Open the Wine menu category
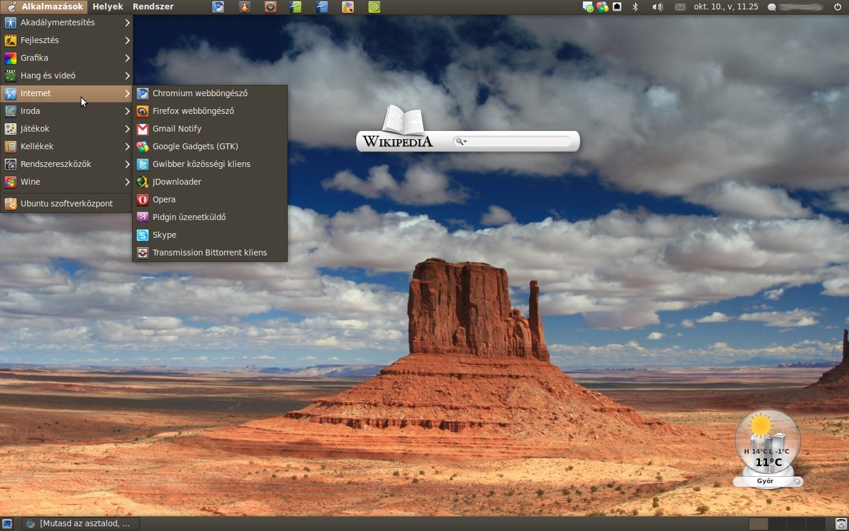The image size is (849, 531). [67, 182]
